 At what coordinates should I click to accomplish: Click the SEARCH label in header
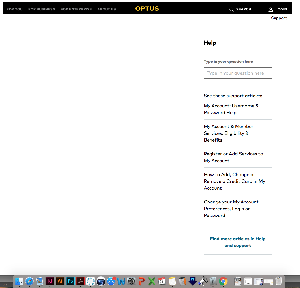pyautogui.click(x=244, y=9)
